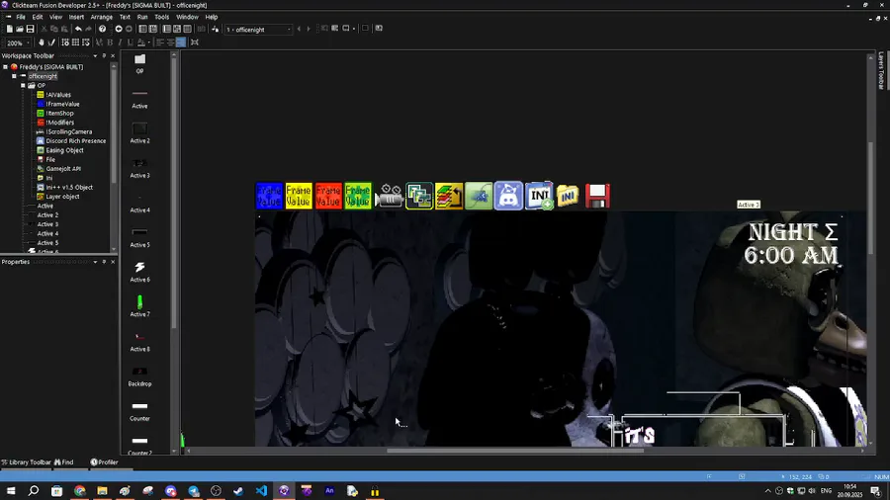Click the Previous frame arrow
This screenshot has width=890, height=500.
pos(299,29)
